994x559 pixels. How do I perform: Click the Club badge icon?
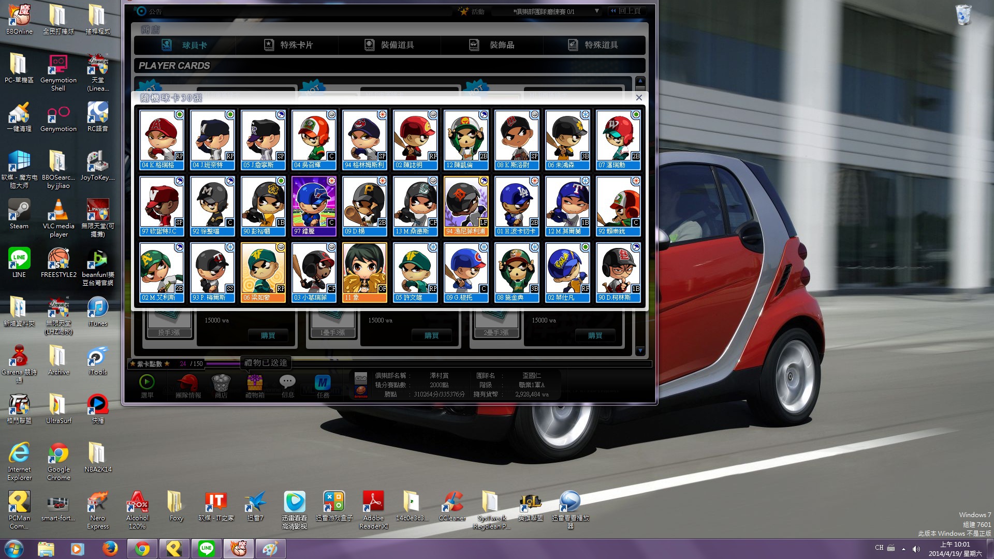coord(361,378)
